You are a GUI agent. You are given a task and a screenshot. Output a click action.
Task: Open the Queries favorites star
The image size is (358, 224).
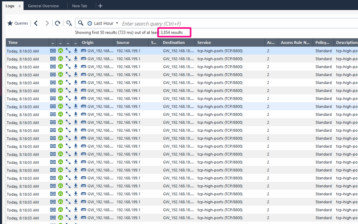(x=10, y=23)
